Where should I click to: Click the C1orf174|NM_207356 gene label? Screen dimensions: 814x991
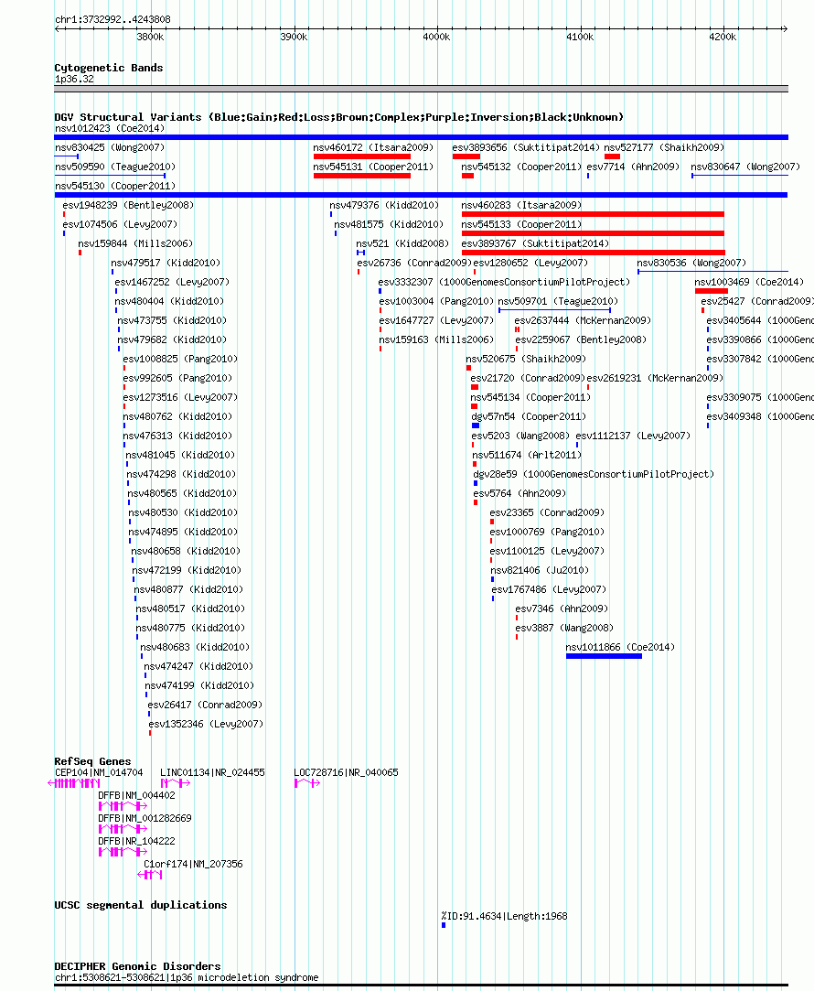pos(193,864)
